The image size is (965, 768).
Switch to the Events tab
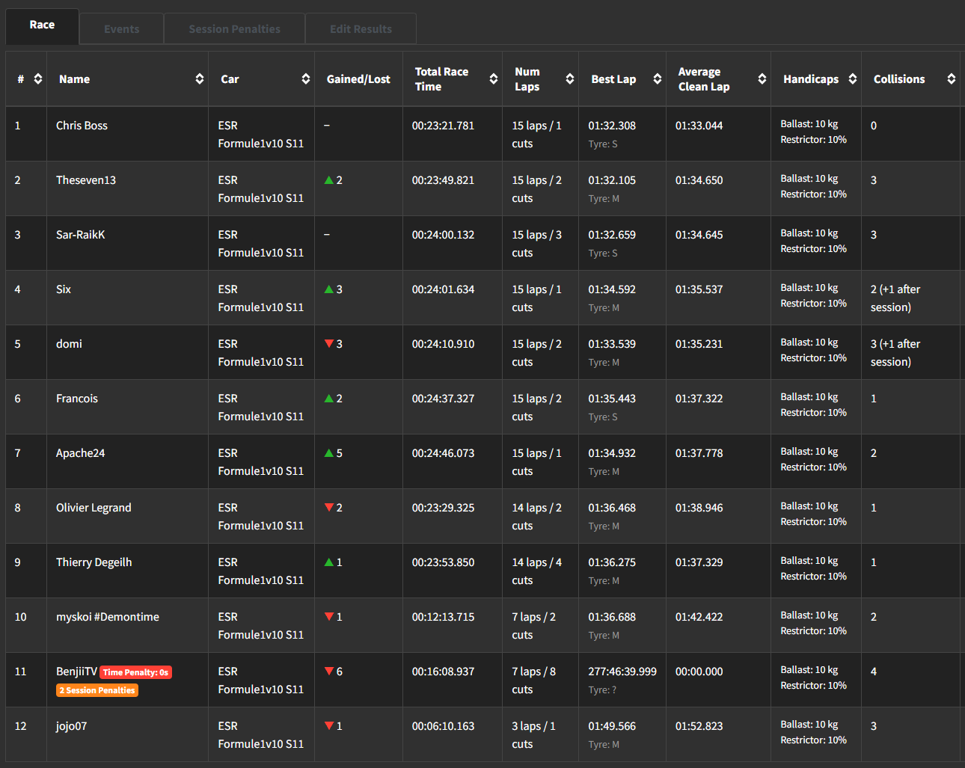122,29
